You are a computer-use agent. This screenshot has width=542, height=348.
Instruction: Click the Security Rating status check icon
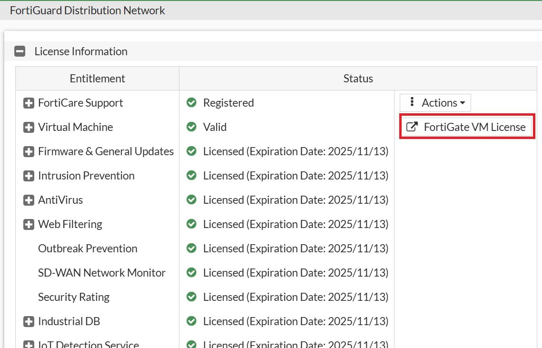(x=191, y=297)
